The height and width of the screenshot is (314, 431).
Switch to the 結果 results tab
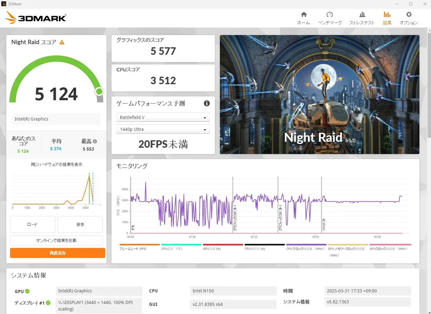(387, 18)
